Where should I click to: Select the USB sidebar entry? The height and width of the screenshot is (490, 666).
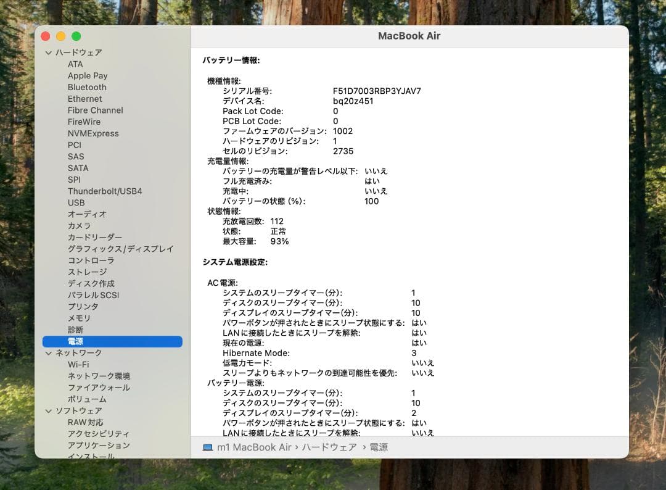click(x=76, y=203)
